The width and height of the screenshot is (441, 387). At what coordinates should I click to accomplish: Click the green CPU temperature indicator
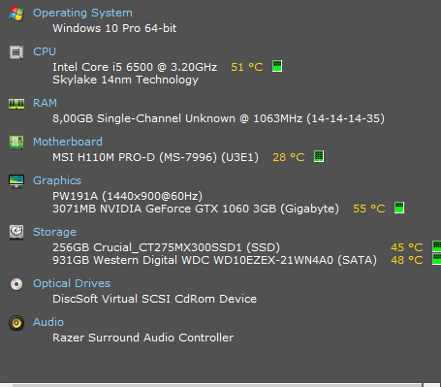click(277, 66)
